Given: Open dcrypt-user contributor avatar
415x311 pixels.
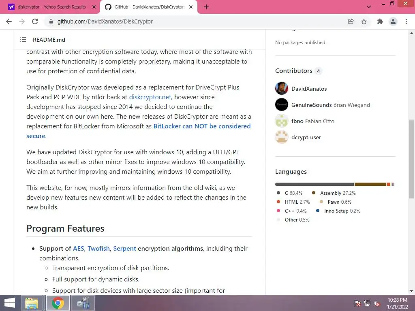Looking at the screenshot, I should 282,137.
